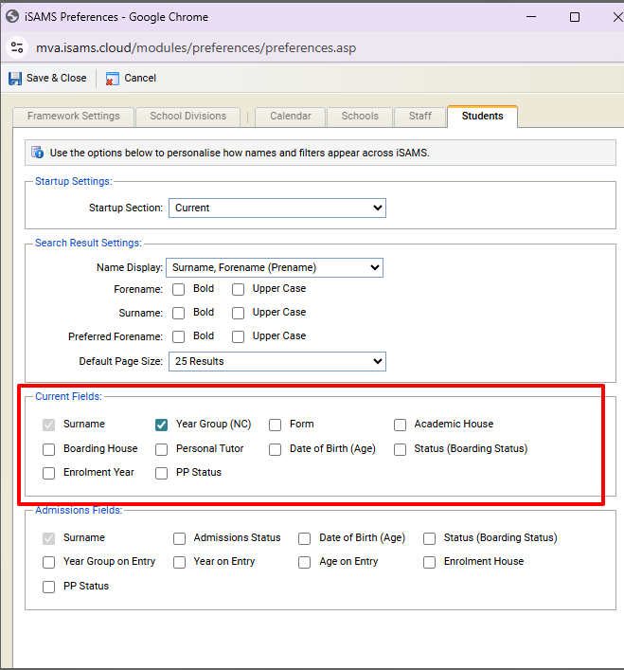624x670 pixels.
Task: Switch to the Framework Settings tab
Action: (x=74, y=117)
